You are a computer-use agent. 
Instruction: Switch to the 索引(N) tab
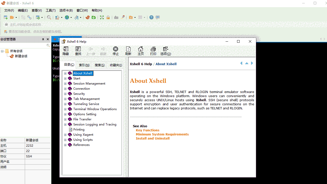pyautogui.click(x=84, y=65)
